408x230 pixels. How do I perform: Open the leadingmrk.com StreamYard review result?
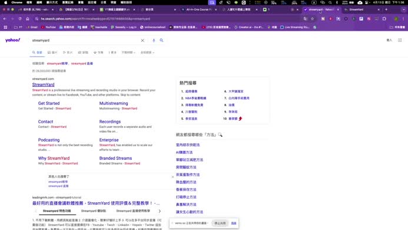coord(96,203)
